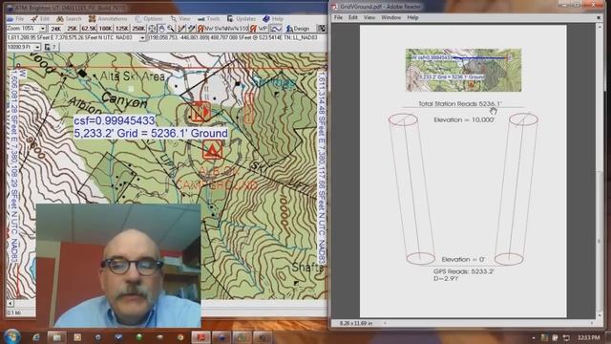Open the media player taskbar icon
Viewport: 611px width, 344px height.
(x=77, y=337)
